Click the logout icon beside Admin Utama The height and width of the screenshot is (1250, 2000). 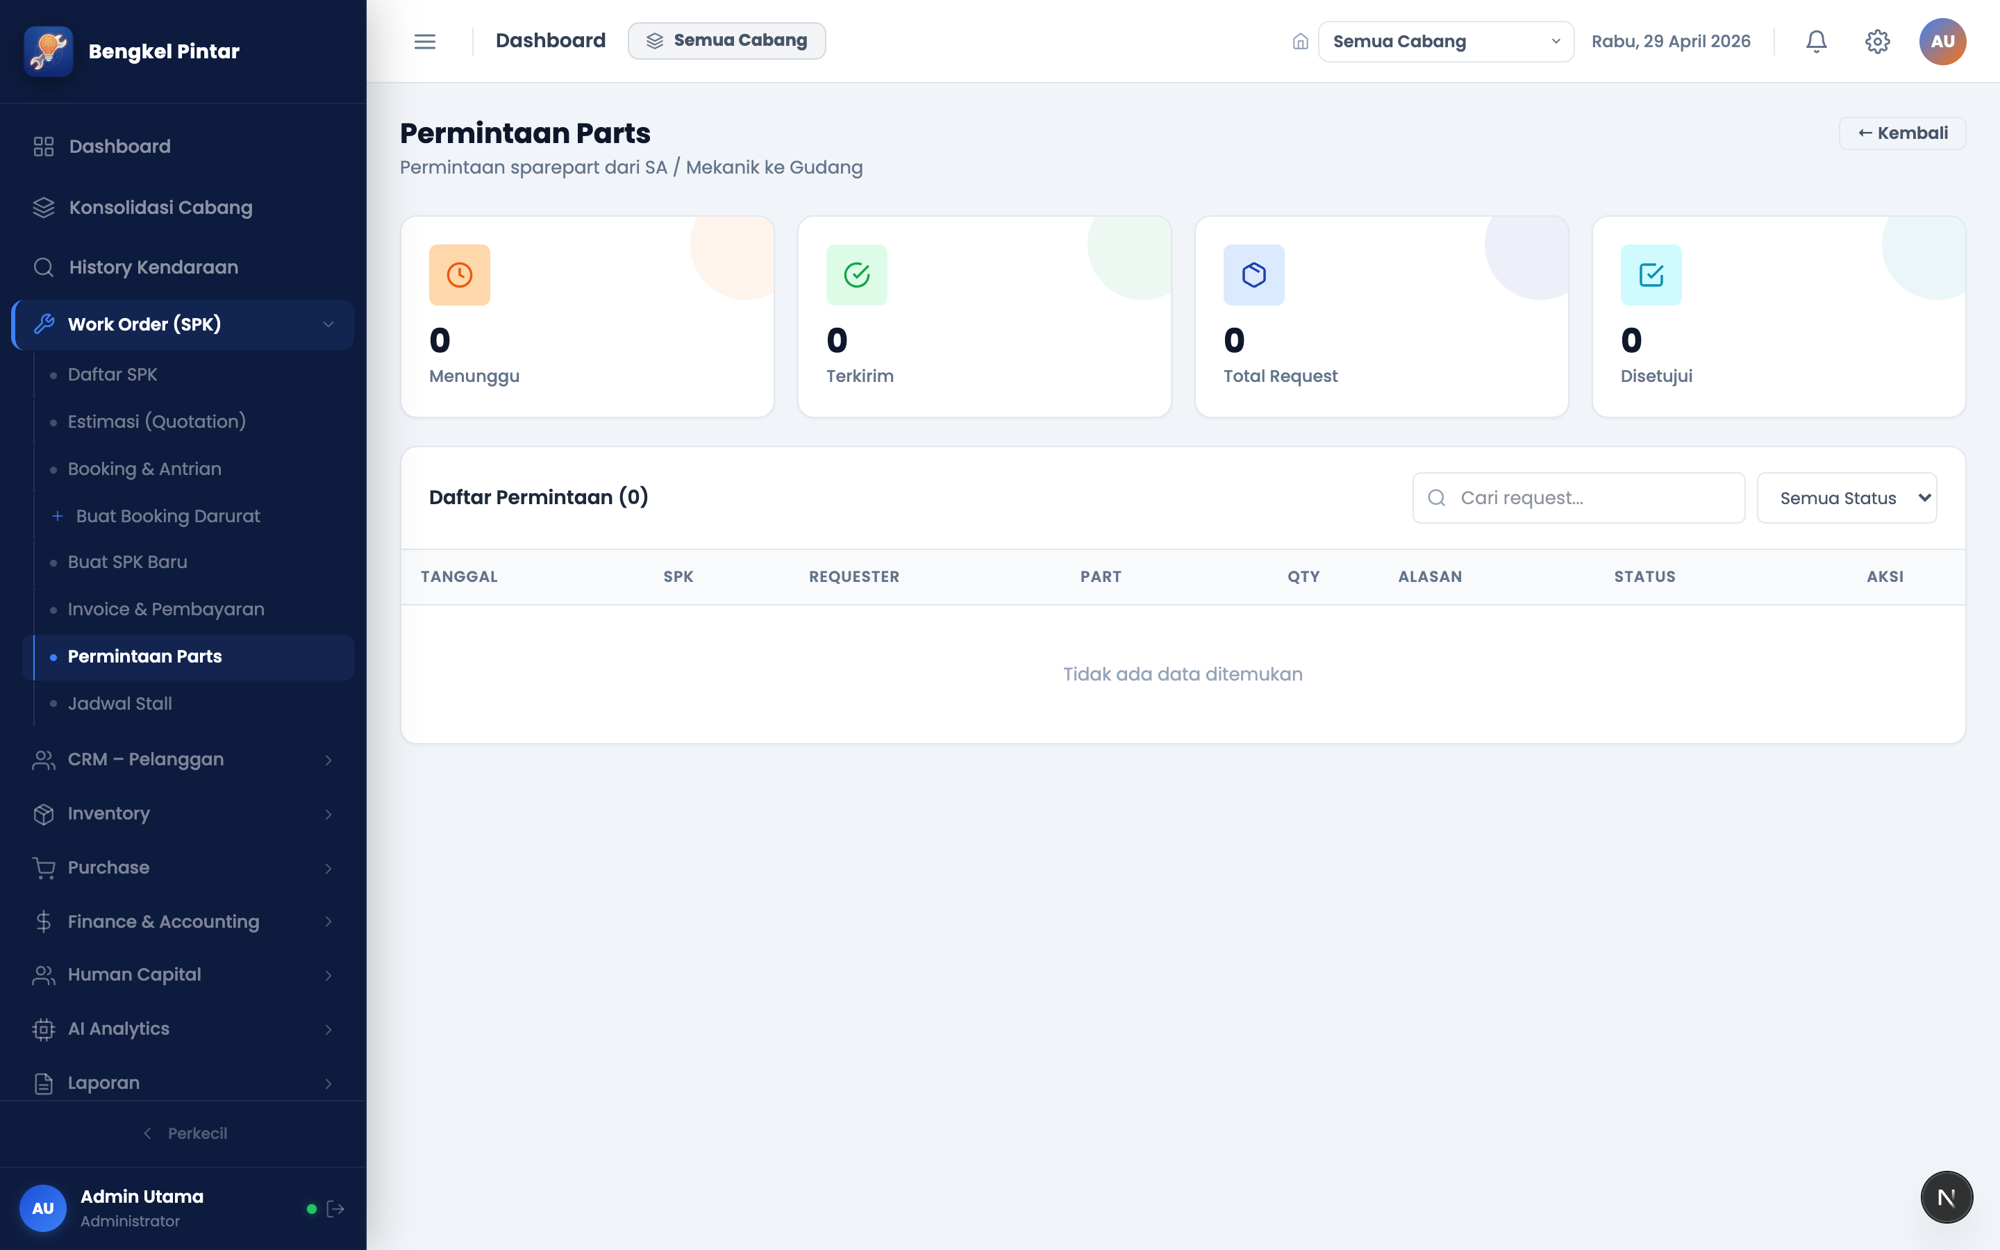[x=335, y=1208]
